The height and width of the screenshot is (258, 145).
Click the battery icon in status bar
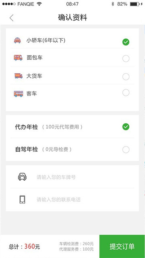click(x=135, y=4)
